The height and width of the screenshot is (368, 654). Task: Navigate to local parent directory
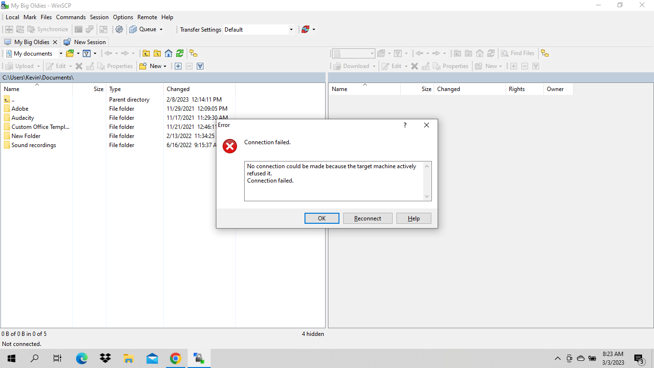click(x=146, y=53)
